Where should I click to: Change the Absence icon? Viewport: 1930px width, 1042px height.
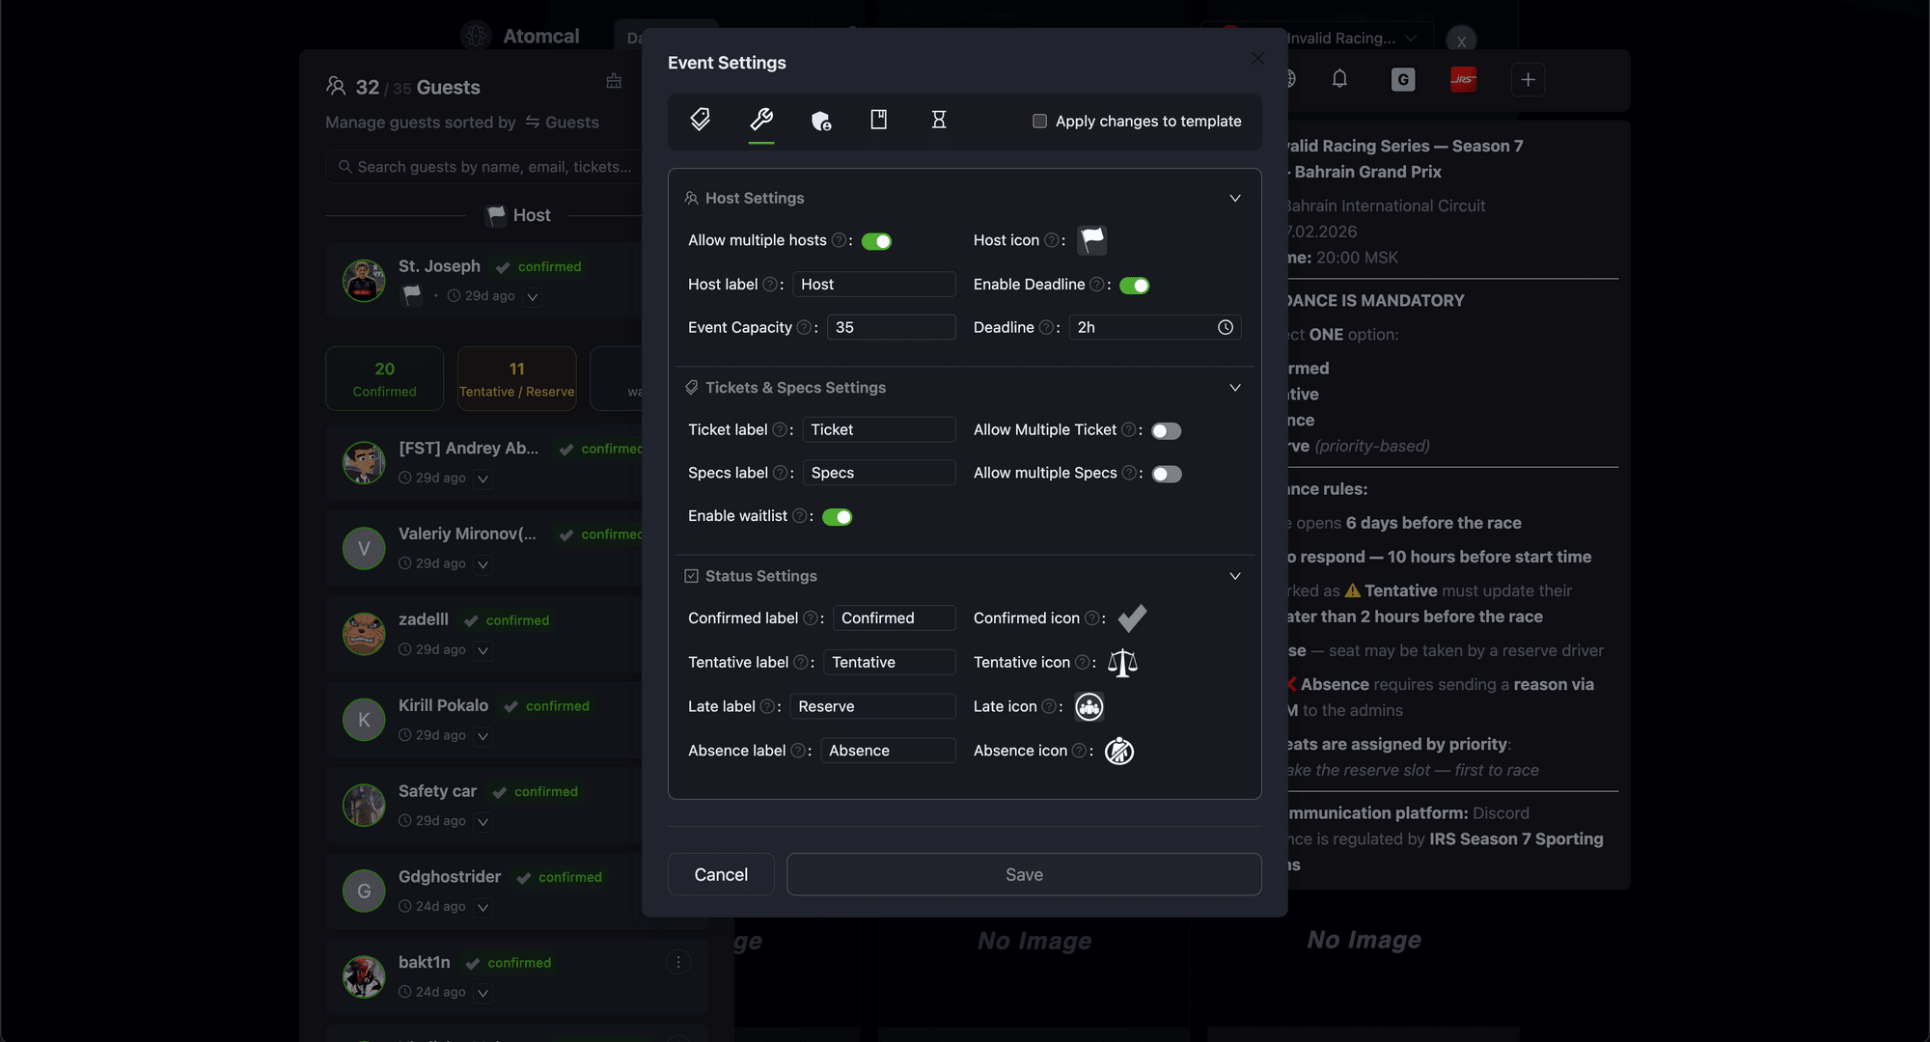click(1118, 751)
